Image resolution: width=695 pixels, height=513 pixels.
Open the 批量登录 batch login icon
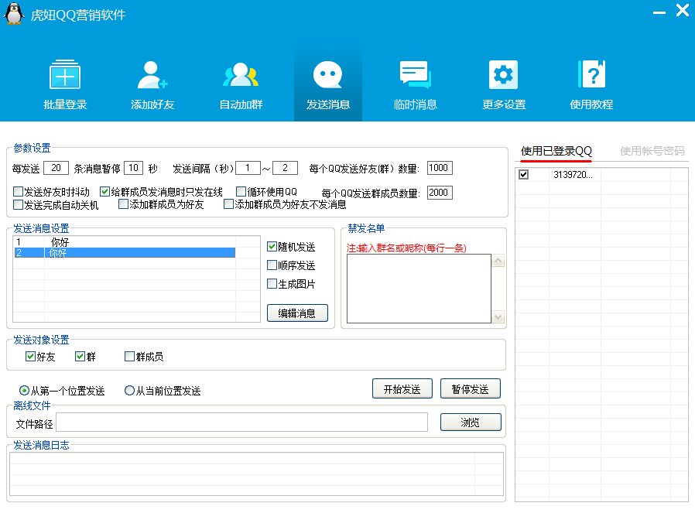pyautogui.click(x=65, y=84)
